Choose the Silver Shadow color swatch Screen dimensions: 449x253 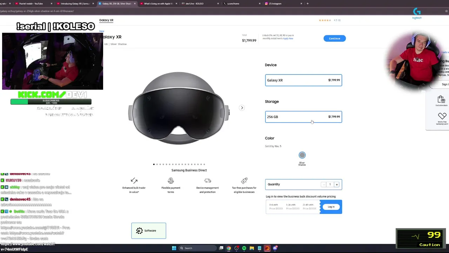[x=302, y=155]
